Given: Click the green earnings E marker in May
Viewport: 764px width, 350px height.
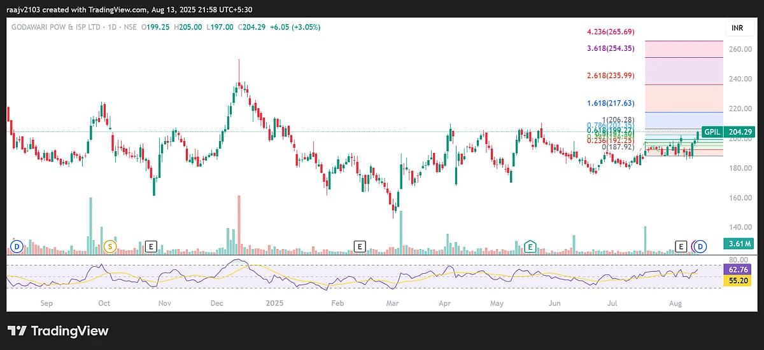Looking at the screenshot, I should pyautogui.click(x=530, y=245).
